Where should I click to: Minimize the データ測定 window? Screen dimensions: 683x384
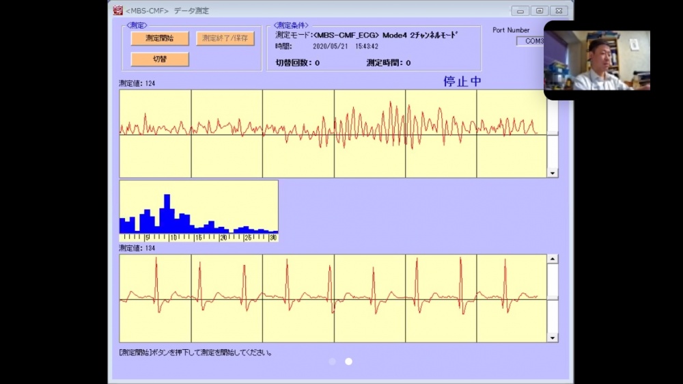click(521, 10)
